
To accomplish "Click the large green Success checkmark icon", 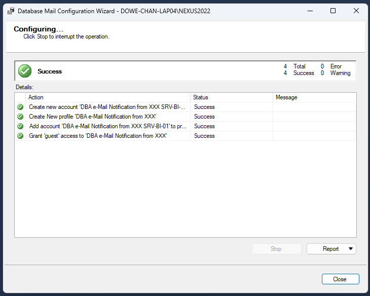I will pos(25,71).
